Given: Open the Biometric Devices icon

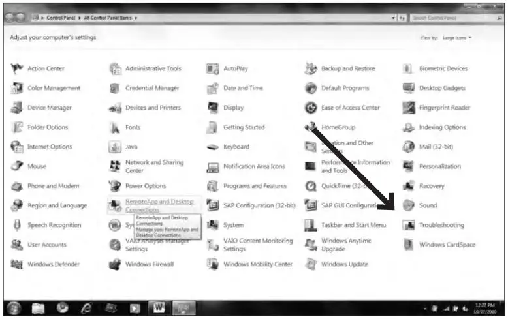Looking at the screenshot, I should click(x=408, y=68).
